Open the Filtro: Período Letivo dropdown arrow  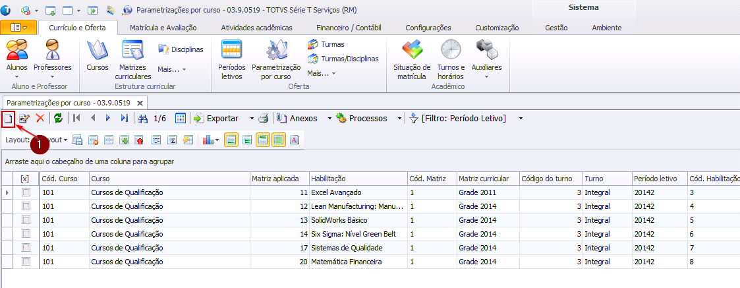[521, 119]
